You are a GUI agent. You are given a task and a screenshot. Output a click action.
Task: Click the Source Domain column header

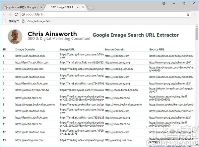coord(114,49)
